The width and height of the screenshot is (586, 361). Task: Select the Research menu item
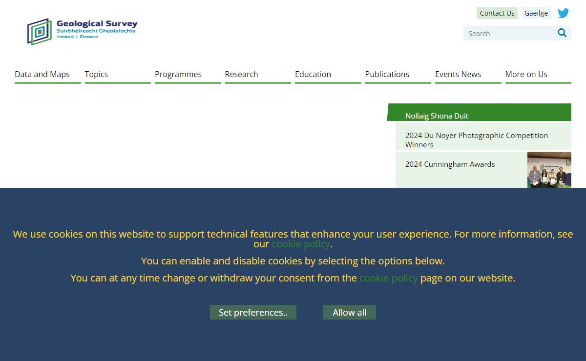click(x=241, y=74)
